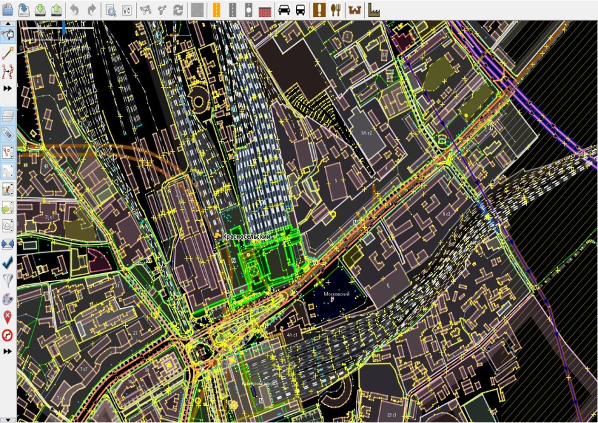Click the building labelled 23 с1
Viewport: 598px width, 423px height.
click(x=391, y=415)
